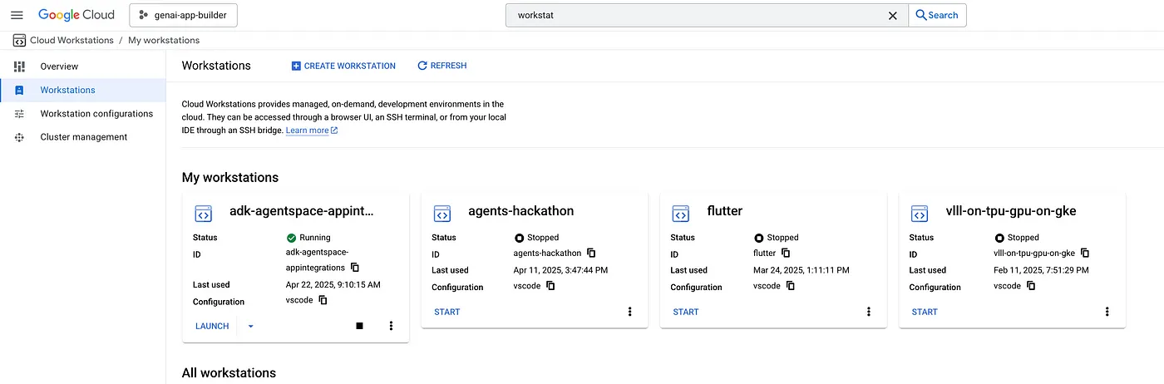Open more options for flutter workstation
This screenshot has width=1164, height=384.
pos(869,312)
